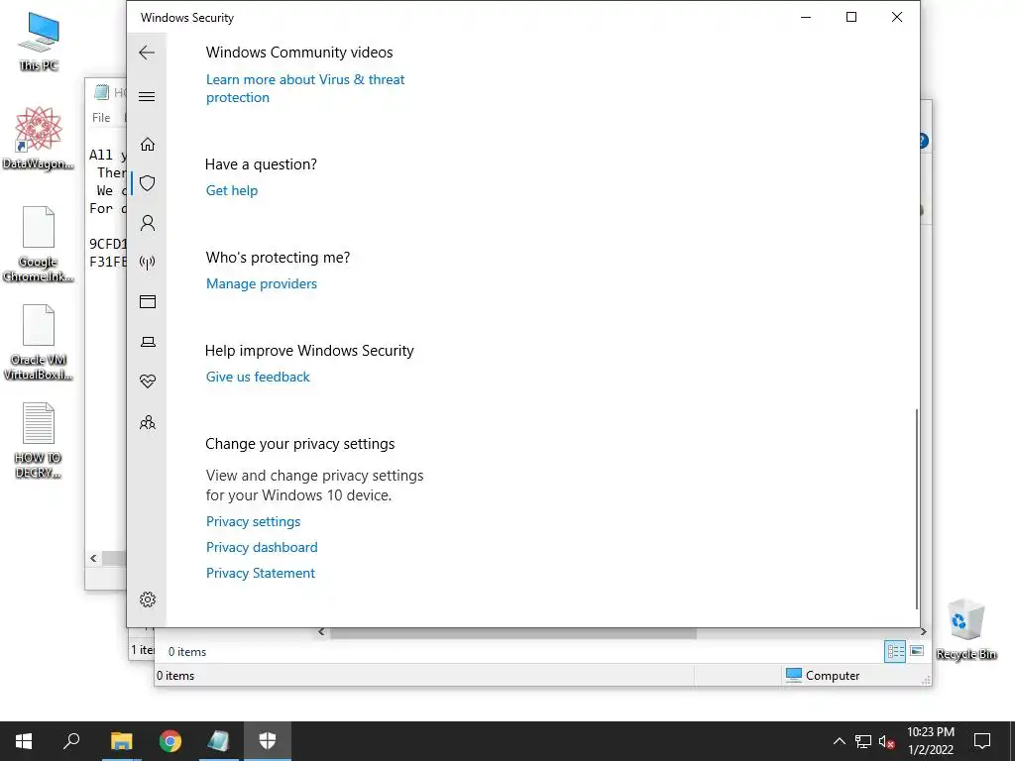Open Privacy Statement link

pos(261,574)
